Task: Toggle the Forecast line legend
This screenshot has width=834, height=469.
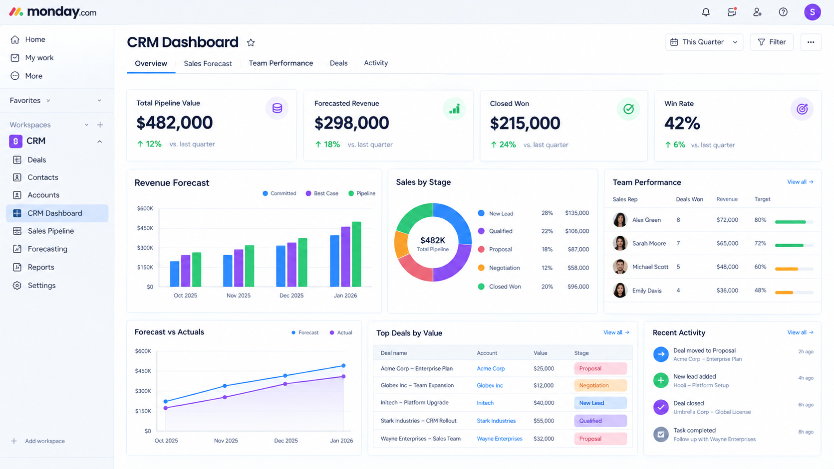Action: pyautogui.click(x=305, y=332)
